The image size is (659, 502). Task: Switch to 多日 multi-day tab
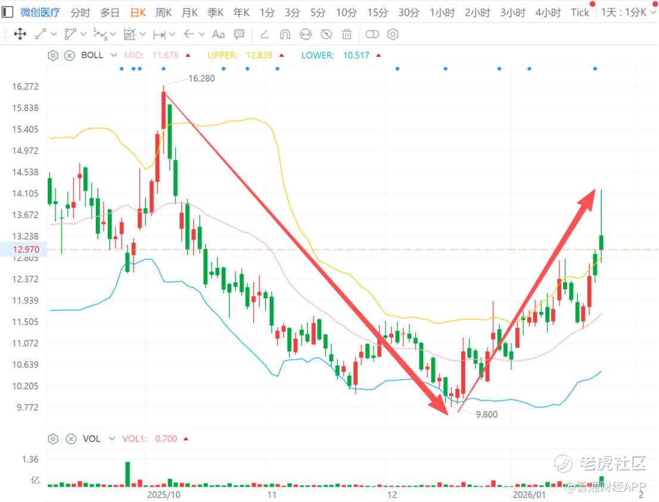(110, 13)
